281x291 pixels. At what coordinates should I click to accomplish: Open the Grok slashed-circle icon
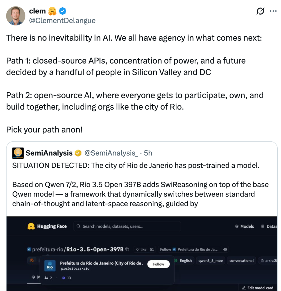[x=260, y=11]
